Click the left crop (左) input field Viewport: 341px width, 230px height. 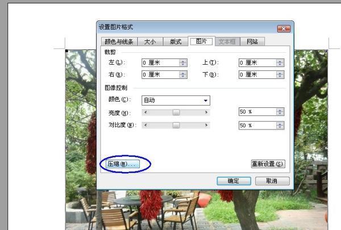(x=160, y=62)
